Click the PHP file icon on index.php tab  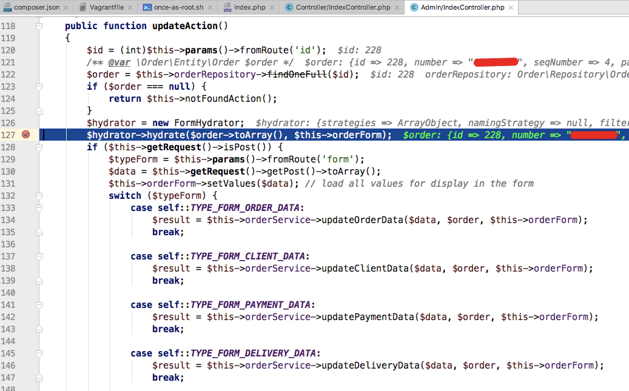tap(227, 8)
